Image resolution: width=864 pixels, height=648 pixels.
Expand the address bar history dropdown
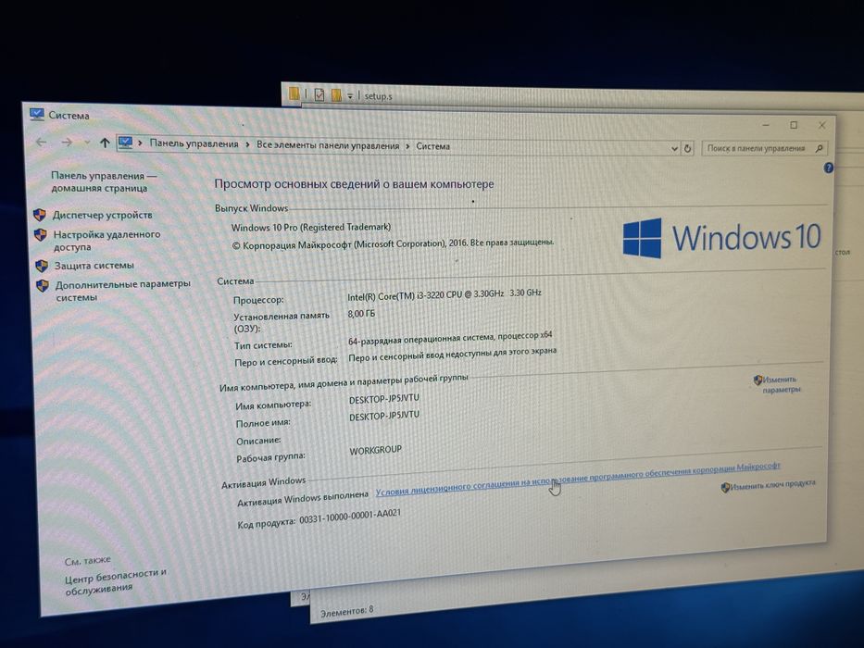point(674,149)
